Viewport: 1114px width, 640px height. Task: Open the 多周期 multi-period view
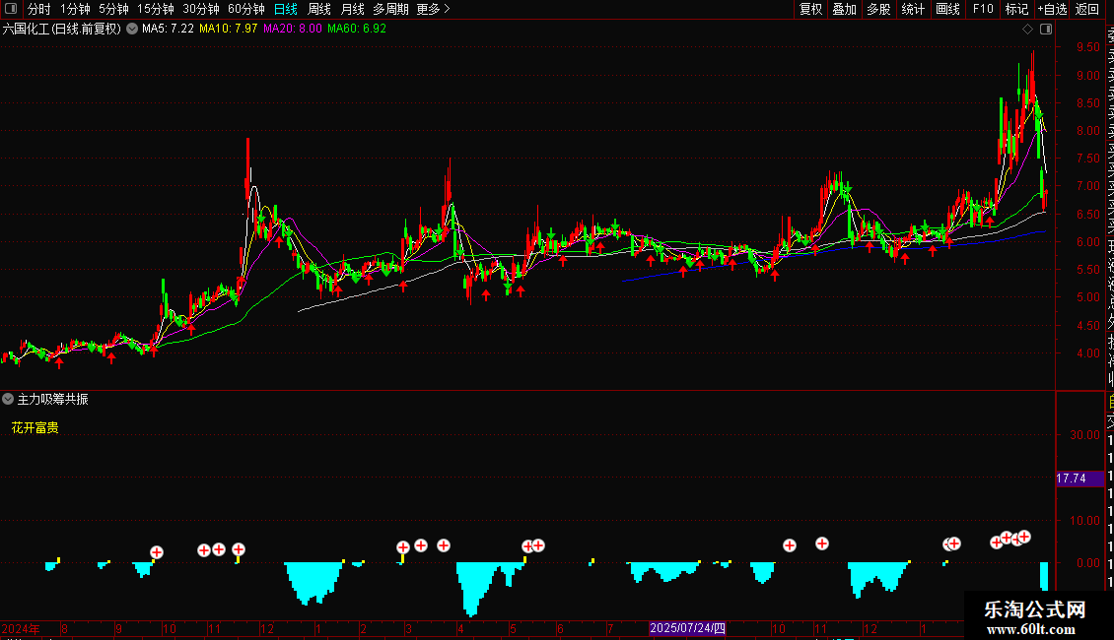click(390, 9)
